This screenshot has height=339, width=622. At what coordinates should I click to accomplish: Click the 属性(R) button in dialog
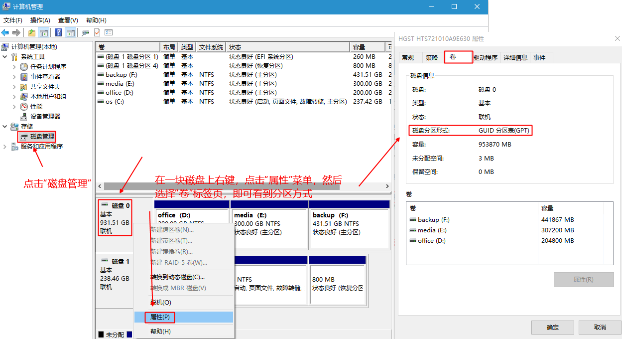[x=584, y=280]
